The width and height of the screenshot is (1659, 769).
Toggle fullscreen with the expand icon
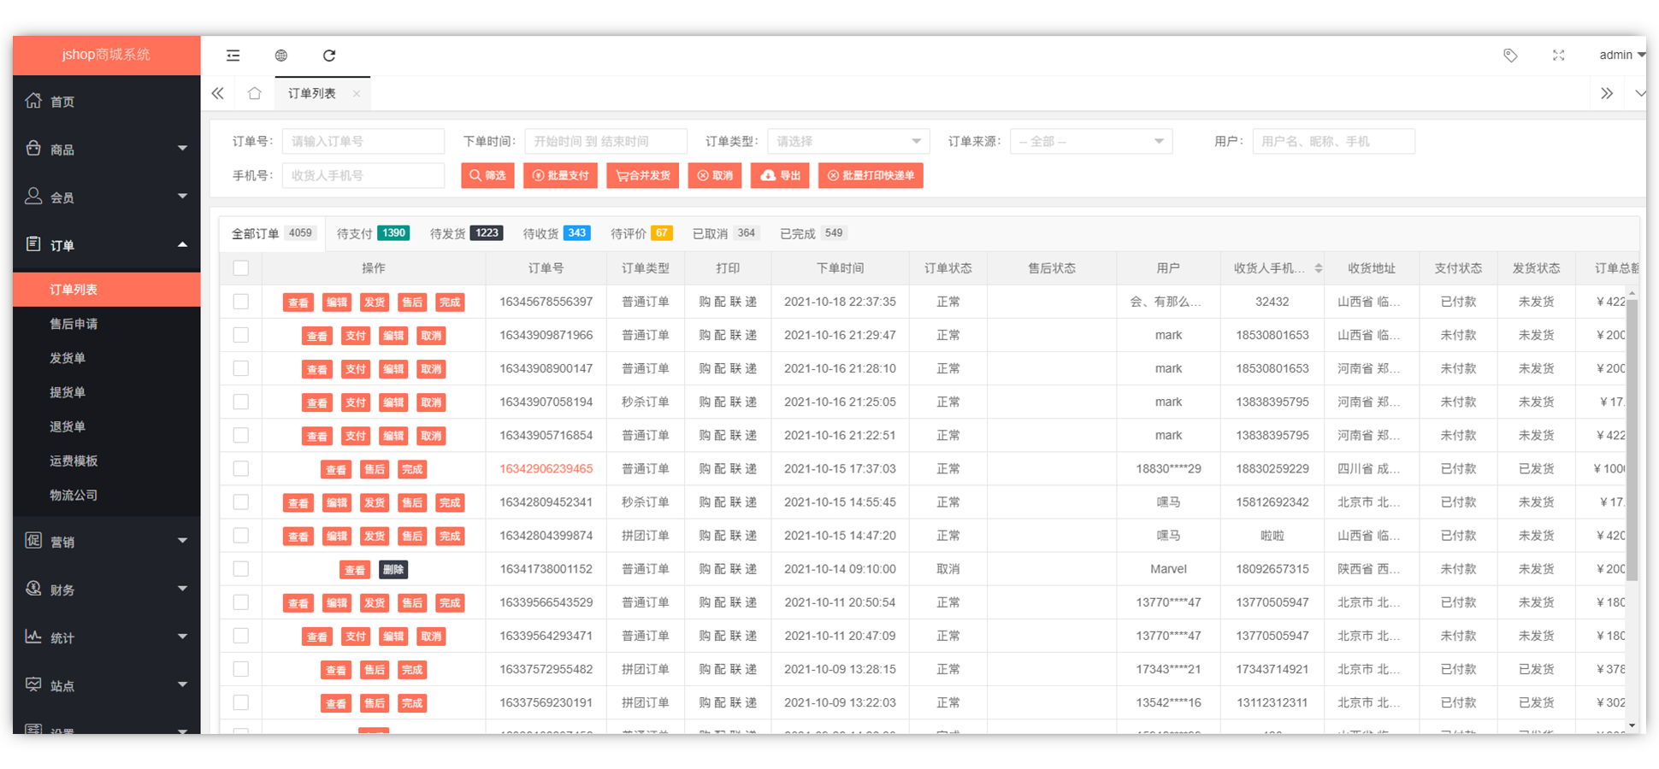click(1559, 56)
